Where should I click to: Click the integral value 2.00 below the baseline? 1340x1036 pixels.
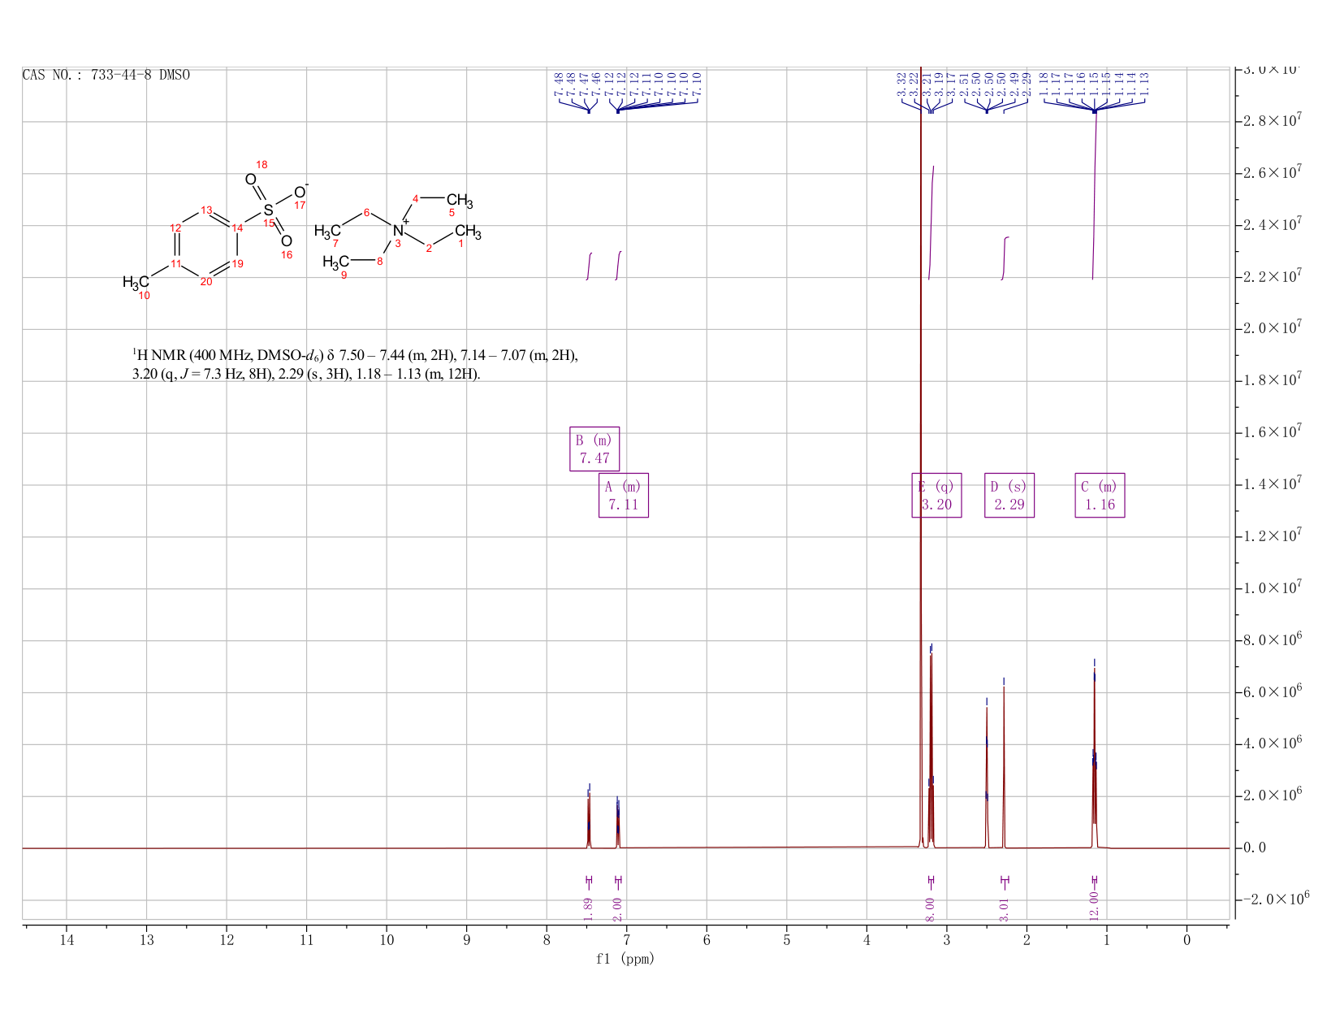click(x=617, y=909)
